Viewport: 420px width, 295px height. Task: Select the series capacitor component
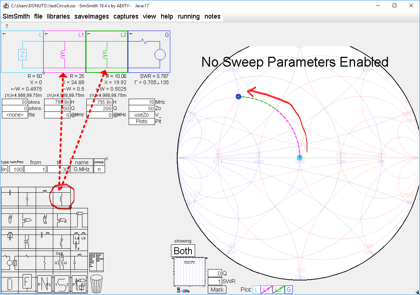(x=10, y=197)
